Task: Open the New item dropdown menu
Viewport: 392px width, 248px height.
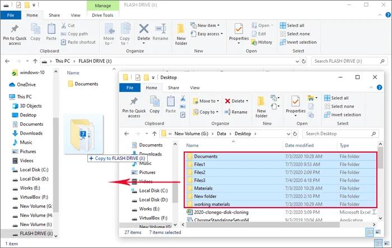Action: pyautogui.click(x=209, y=25)
